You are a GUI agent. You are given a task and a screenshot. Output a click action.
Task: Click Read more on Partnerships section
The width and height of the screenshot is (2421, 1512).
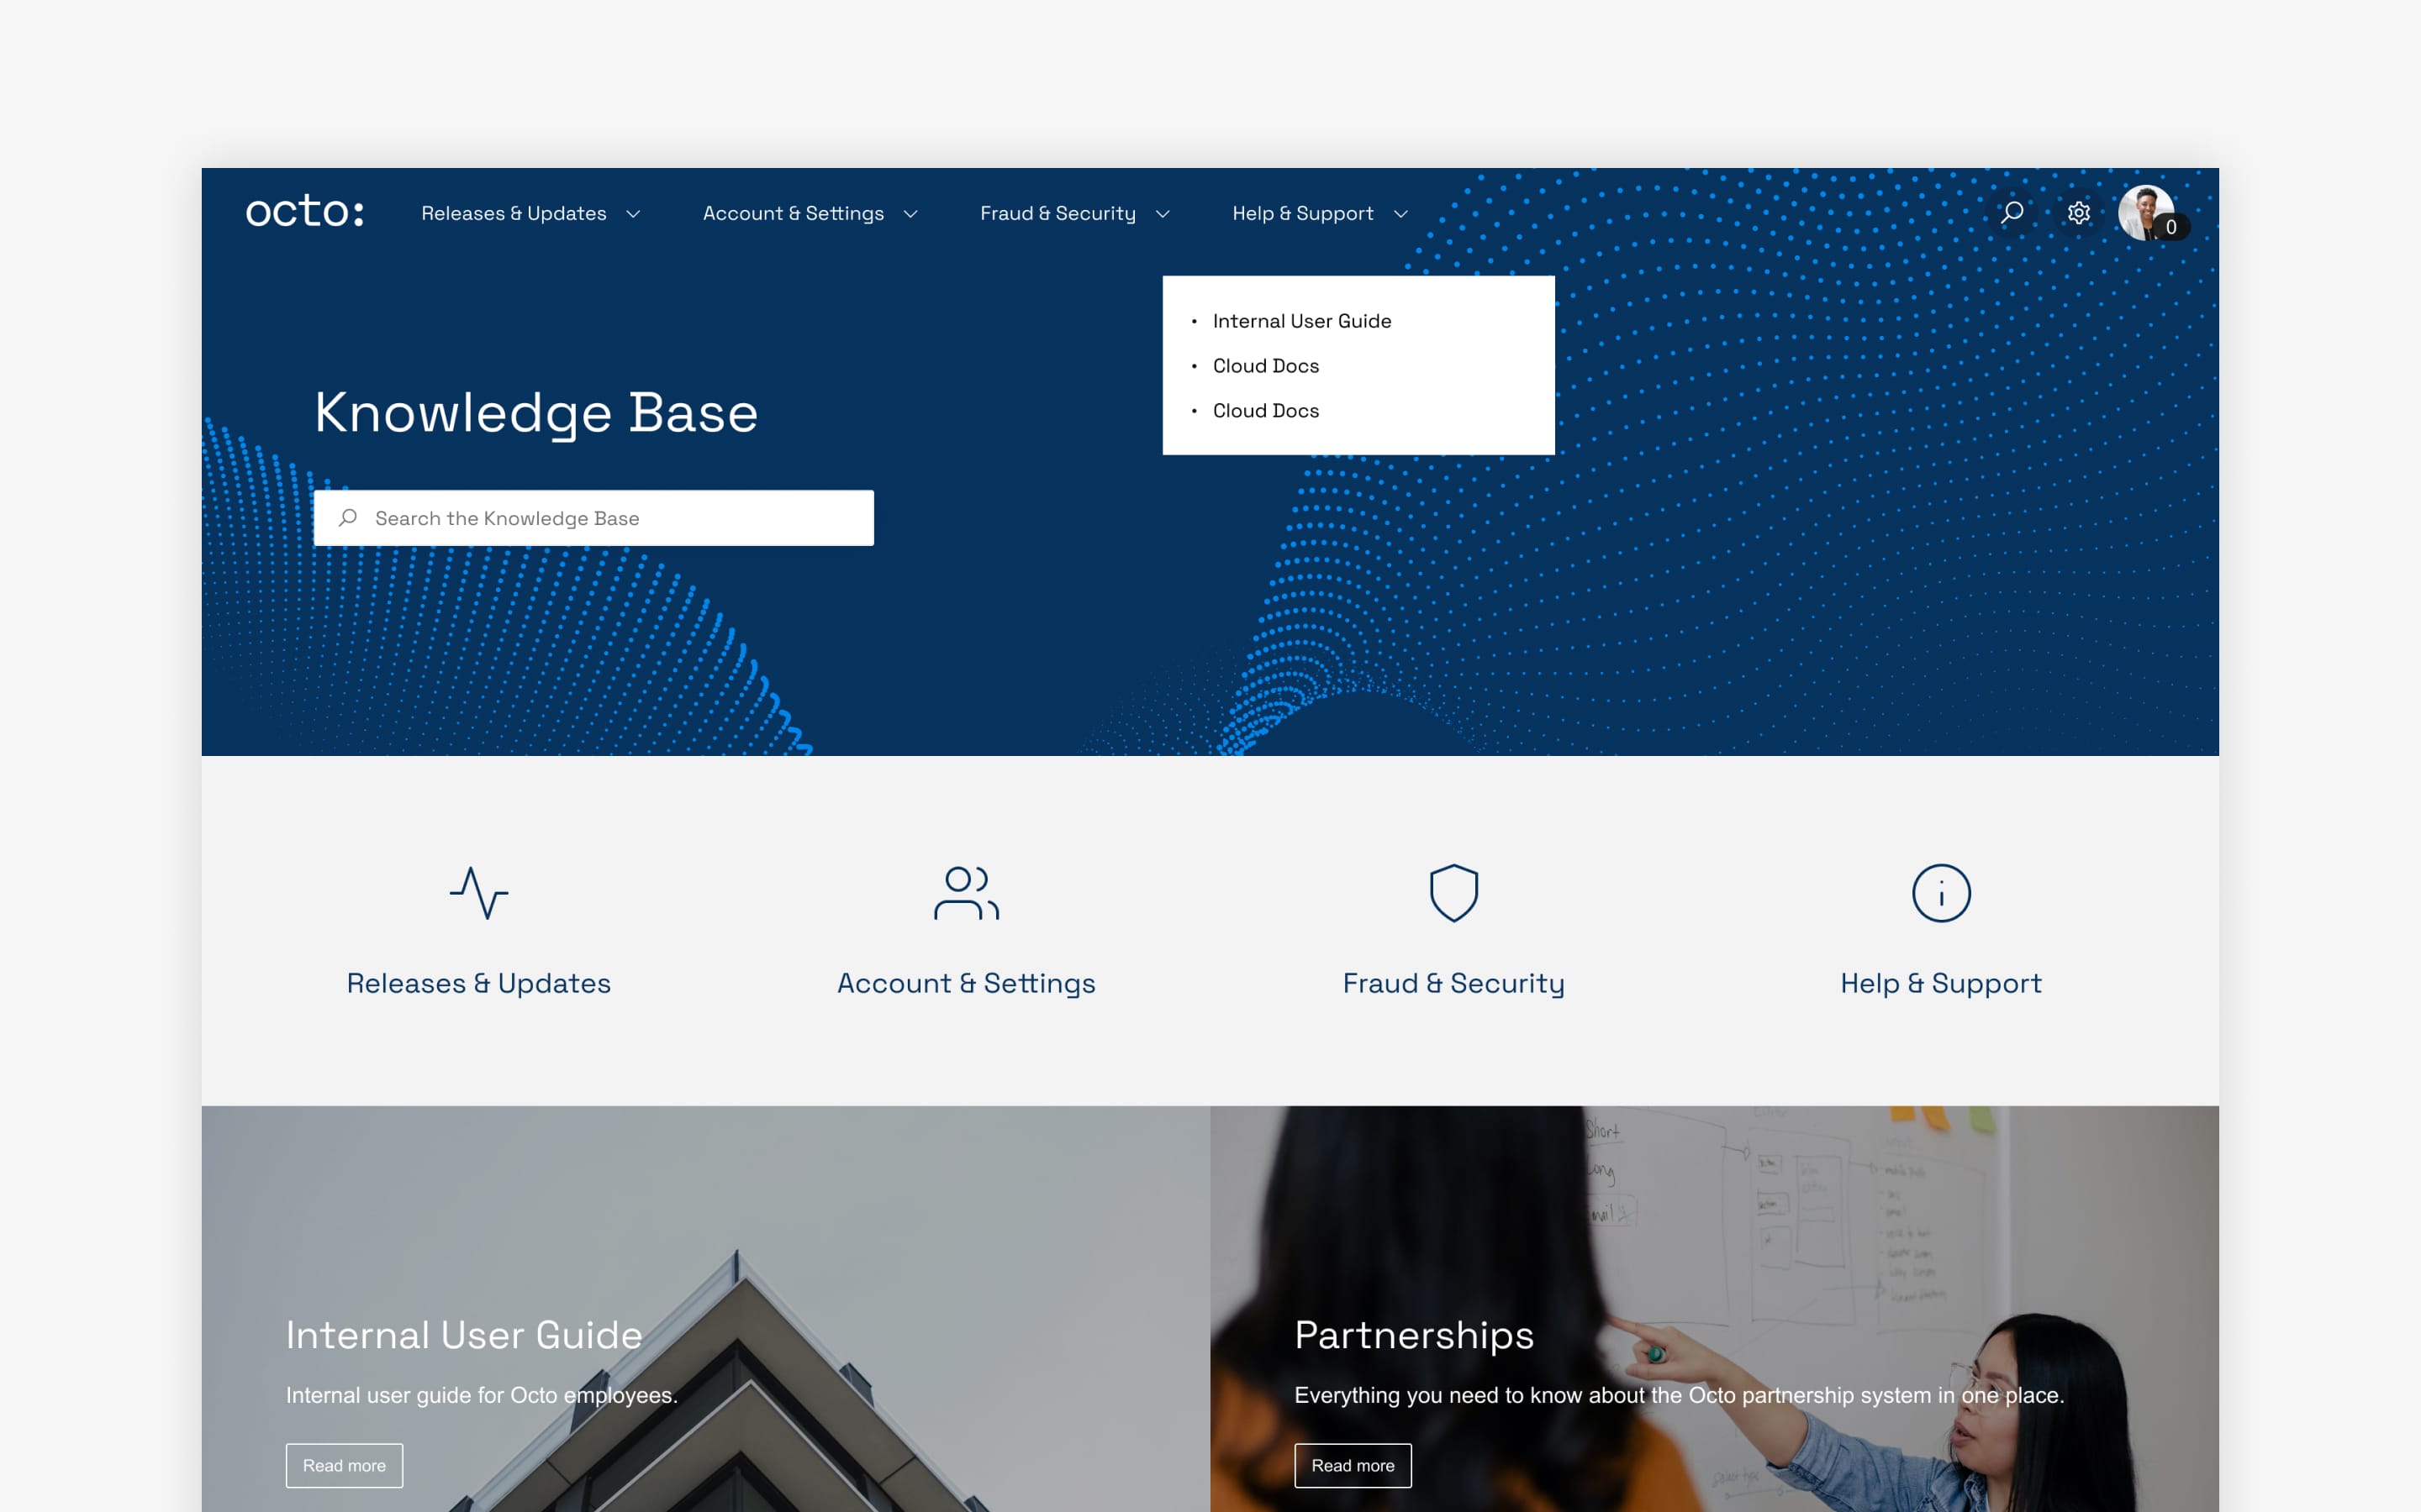1353,1465
